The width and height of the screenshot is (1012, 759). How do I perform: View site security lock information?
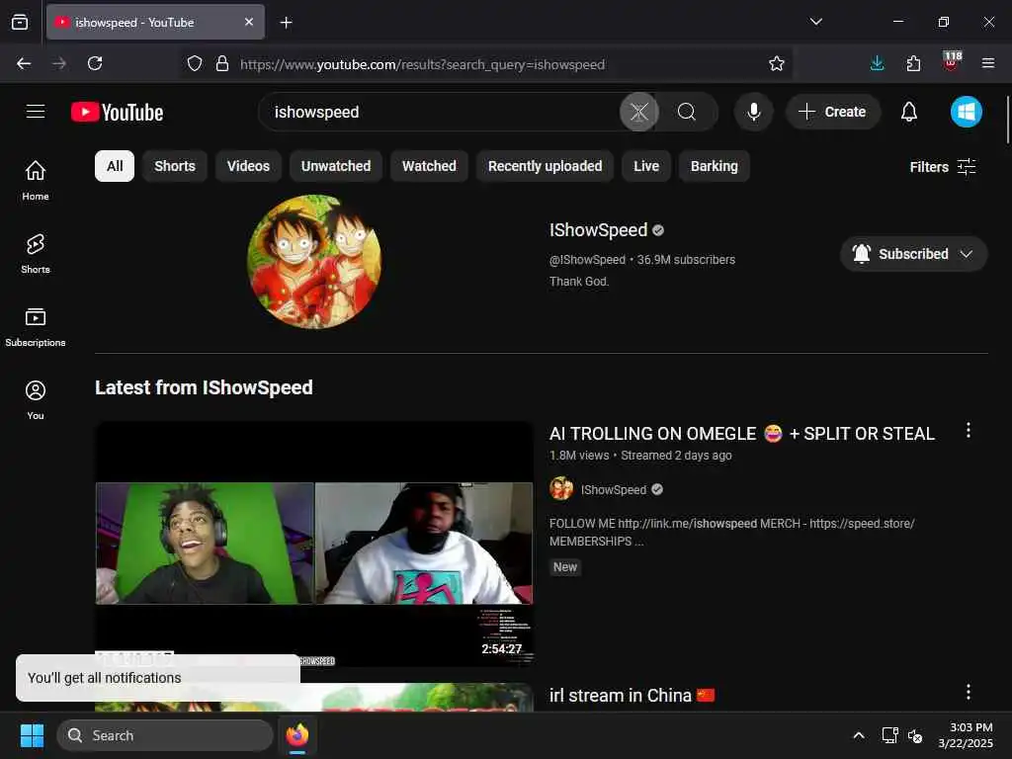point(222,63)
